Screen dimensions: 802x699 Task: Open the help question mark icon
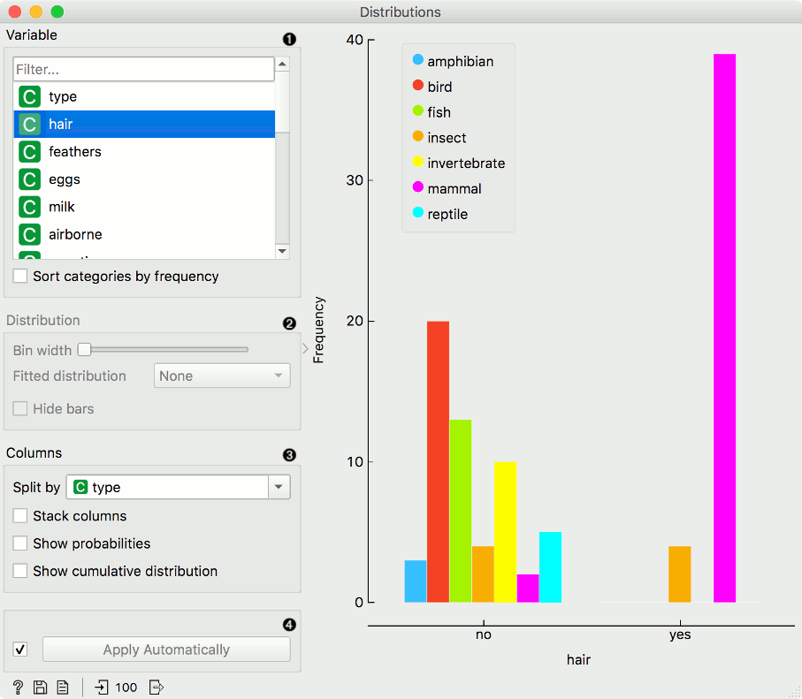(x=18, y=688)
